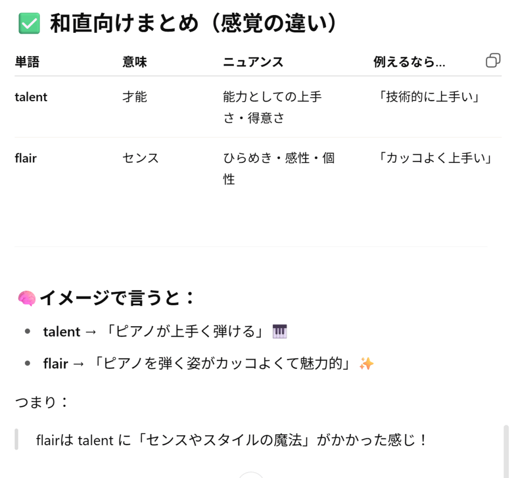Select the 意味 column header
The height and width of the screenshot is (478, 510).
tap(134, 62)
